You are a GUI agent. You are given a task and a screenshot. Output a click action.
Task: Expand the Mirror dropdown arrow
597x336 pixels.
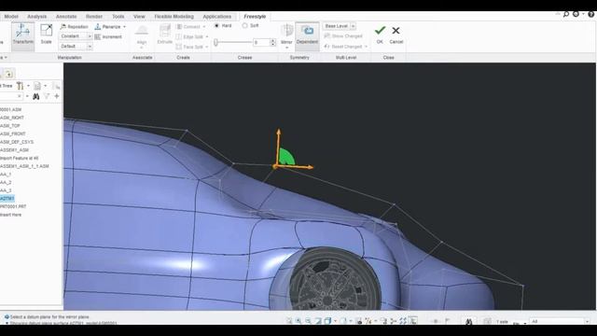click(x=286, y=48)
